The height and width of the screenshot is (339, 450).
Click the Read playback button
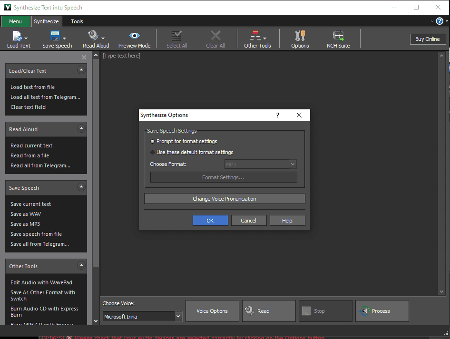pyautogui.click(x=269, y=311)
